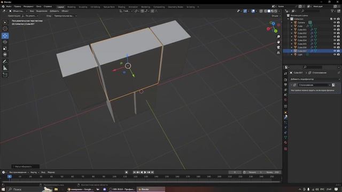Open the Material properties tab icon

click(285, 142)
